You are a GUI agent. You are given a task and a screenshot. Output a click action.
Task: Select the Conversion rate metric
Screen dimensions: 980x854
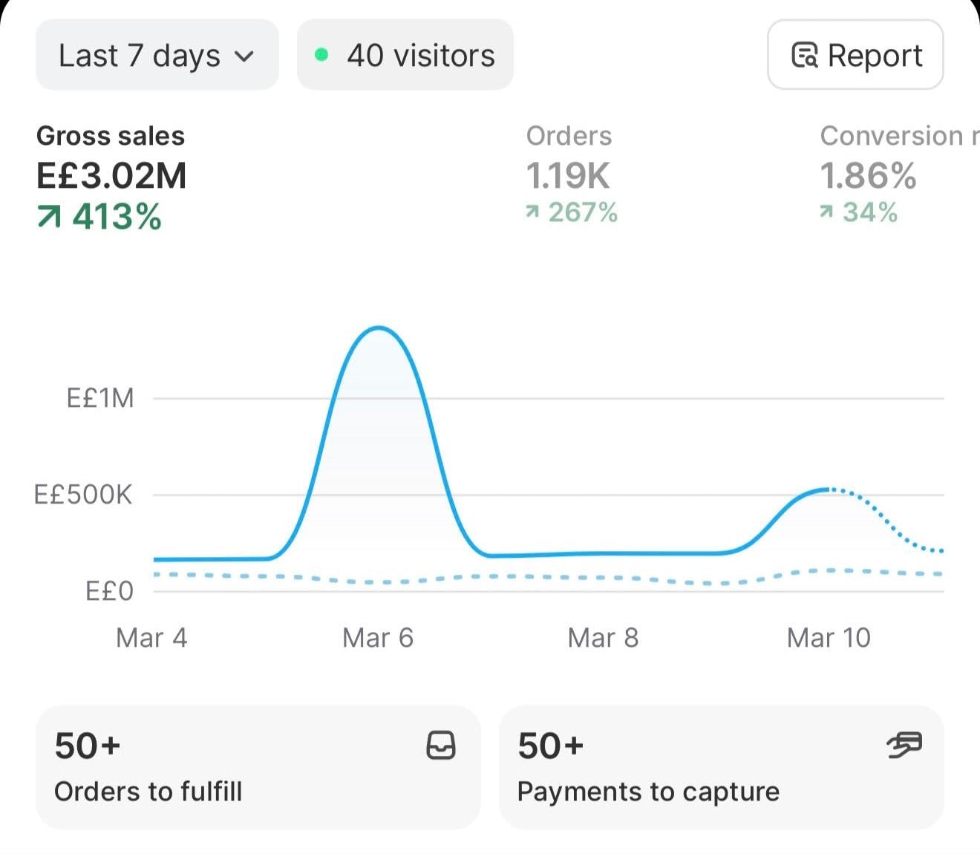tap(899, 174)
